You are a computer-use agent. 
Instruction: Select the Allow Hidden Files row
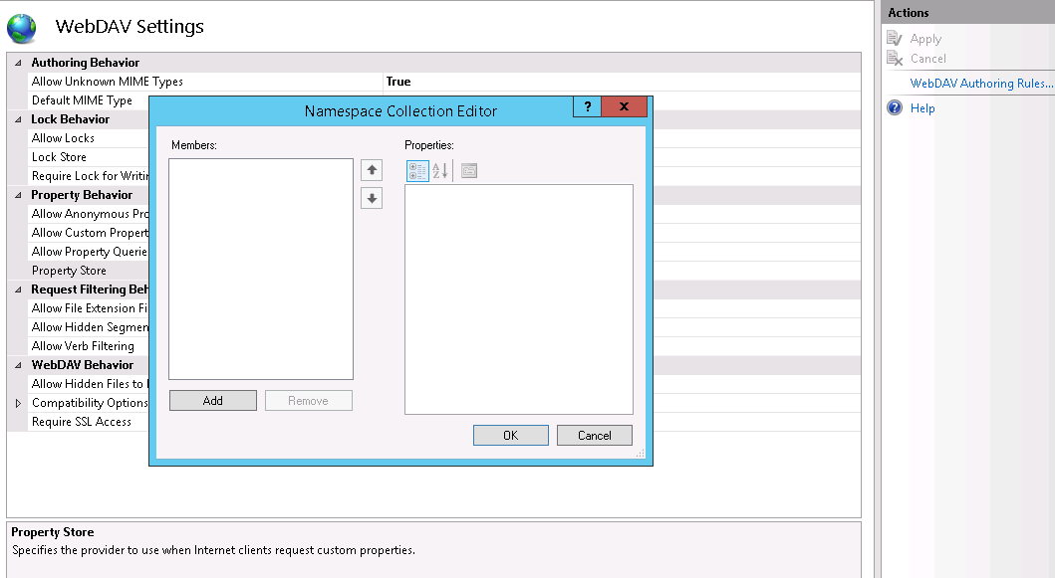[x=88, y=384]
